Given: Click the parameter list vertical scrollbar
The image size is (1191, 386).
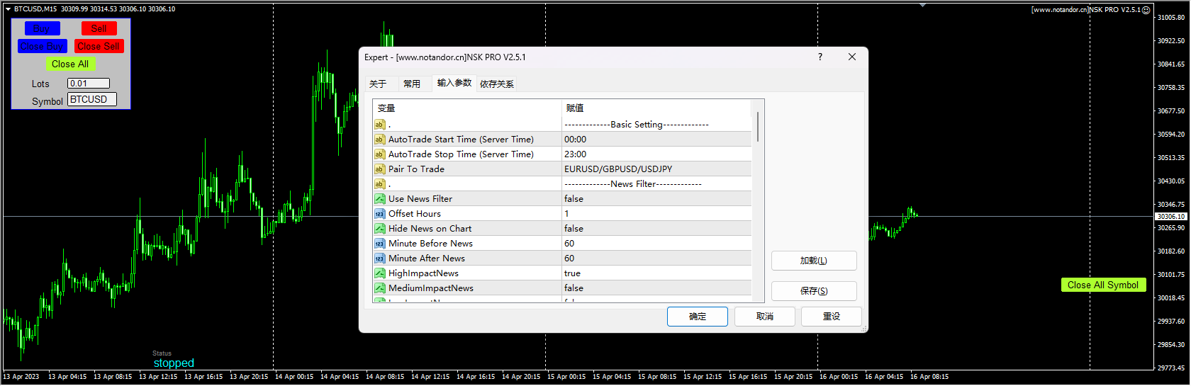Looking at the screenshot, I should [758, 127].
